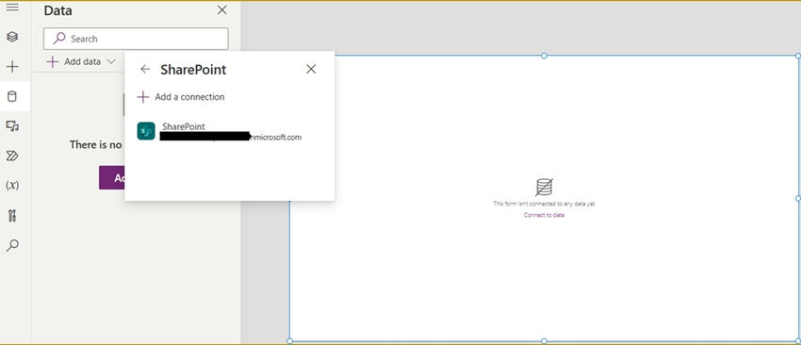The image size is (801, 345).
Task: Click the plus icon beside Add a connection
Action: [143, 96]
